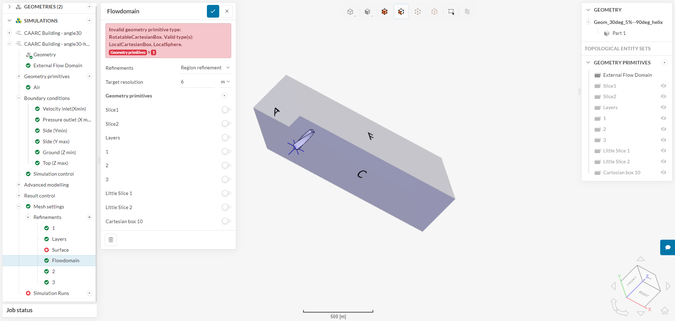Expand the CAARC Building - angle30 simulation
The width and height of the screenshot is (675, 321).
tap(10, 33)
